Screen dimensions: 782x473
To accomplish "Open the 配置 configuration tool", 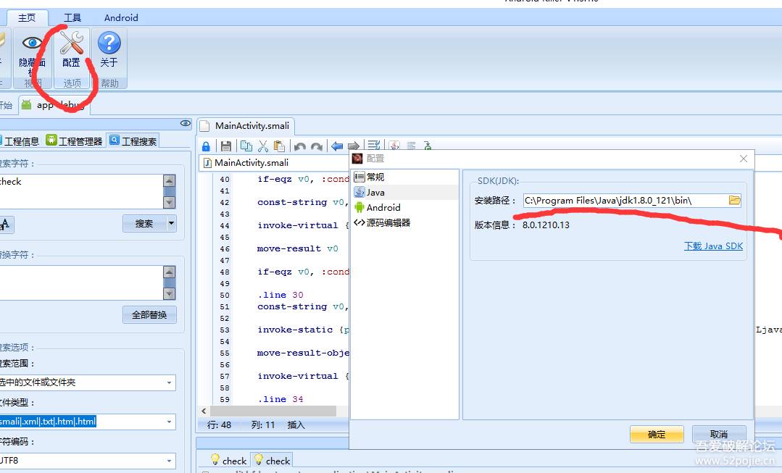I will pos(71,49).
